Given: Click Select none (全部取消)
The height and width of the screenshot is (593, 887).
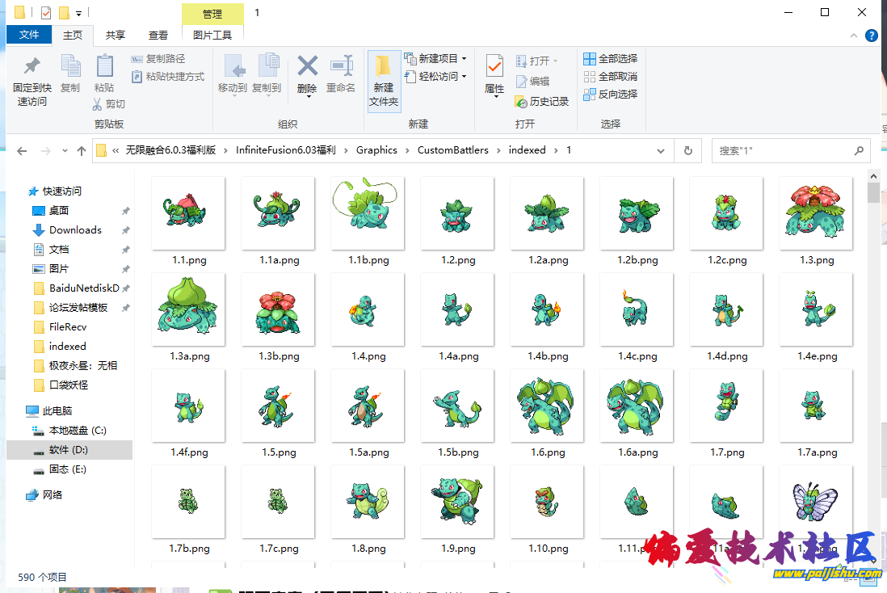Looking at the screenshot, I should point(611,77).
